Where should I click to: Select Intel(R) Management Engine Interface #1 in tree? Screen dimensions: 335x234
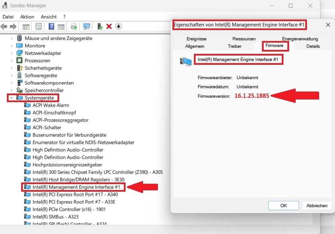click(x=76, y=187)
